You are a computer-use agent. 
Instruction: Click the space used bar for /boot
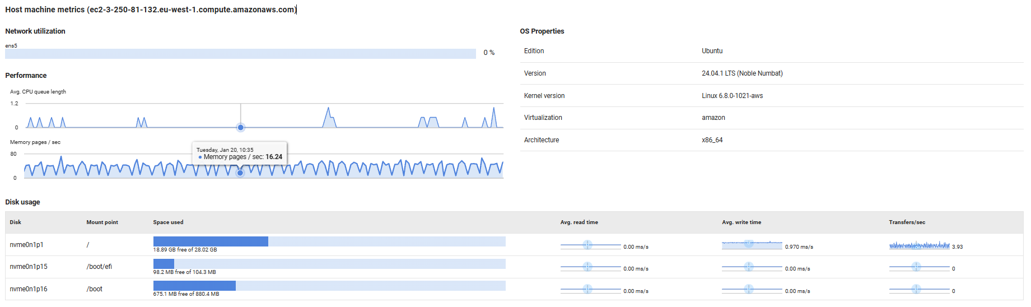point(329,286)
